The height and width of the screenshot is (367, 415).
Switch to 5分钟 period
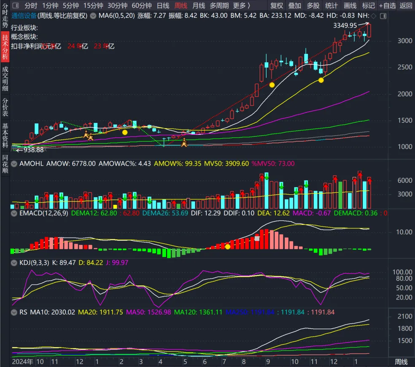(71, 5)
